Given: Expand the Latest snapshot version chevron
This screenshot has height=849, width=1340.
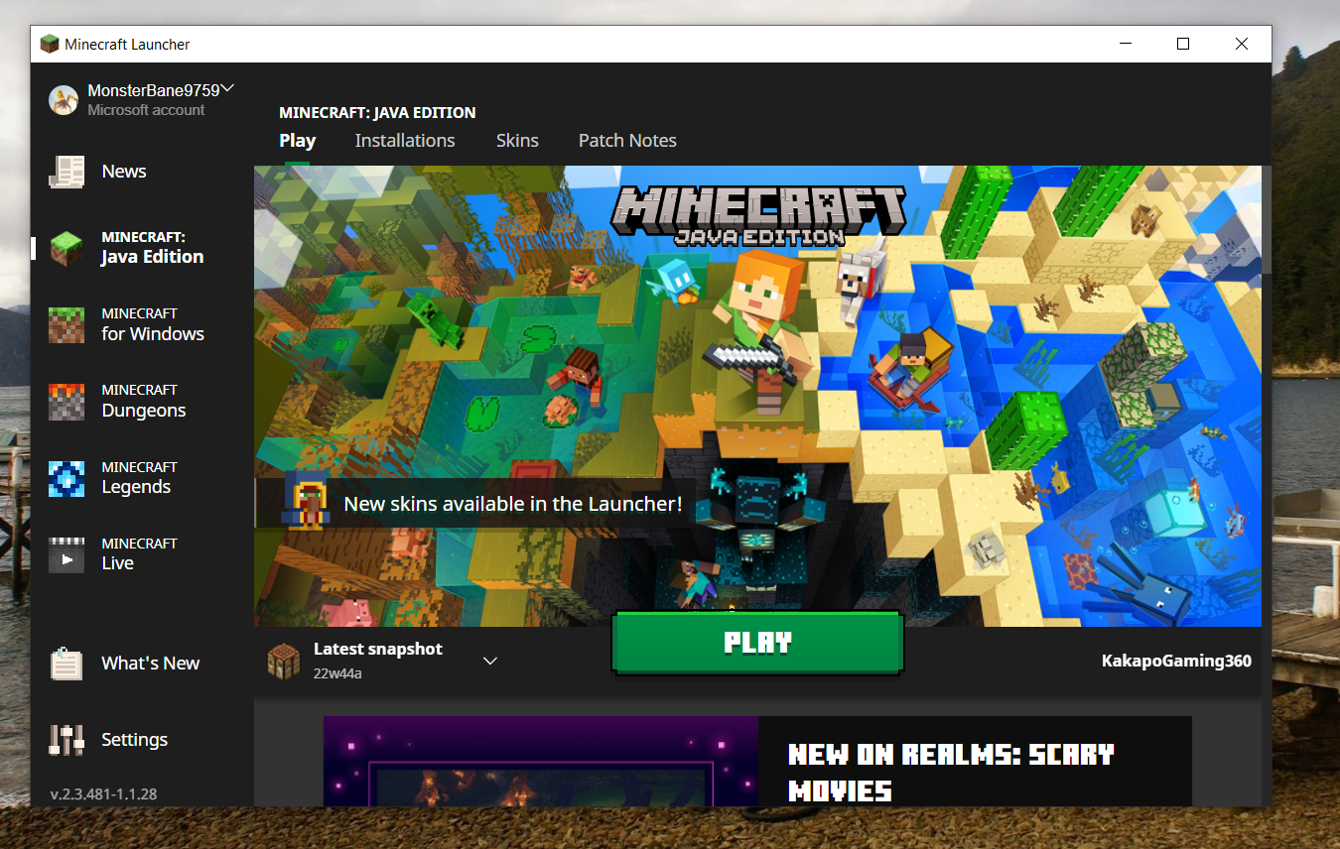Looking at the screenshot, I should pos(489,661).
